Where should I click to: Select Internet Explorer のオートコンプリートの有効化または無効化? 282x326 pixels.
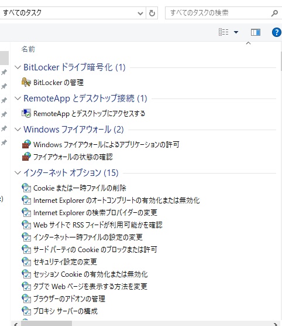point(116,200)
